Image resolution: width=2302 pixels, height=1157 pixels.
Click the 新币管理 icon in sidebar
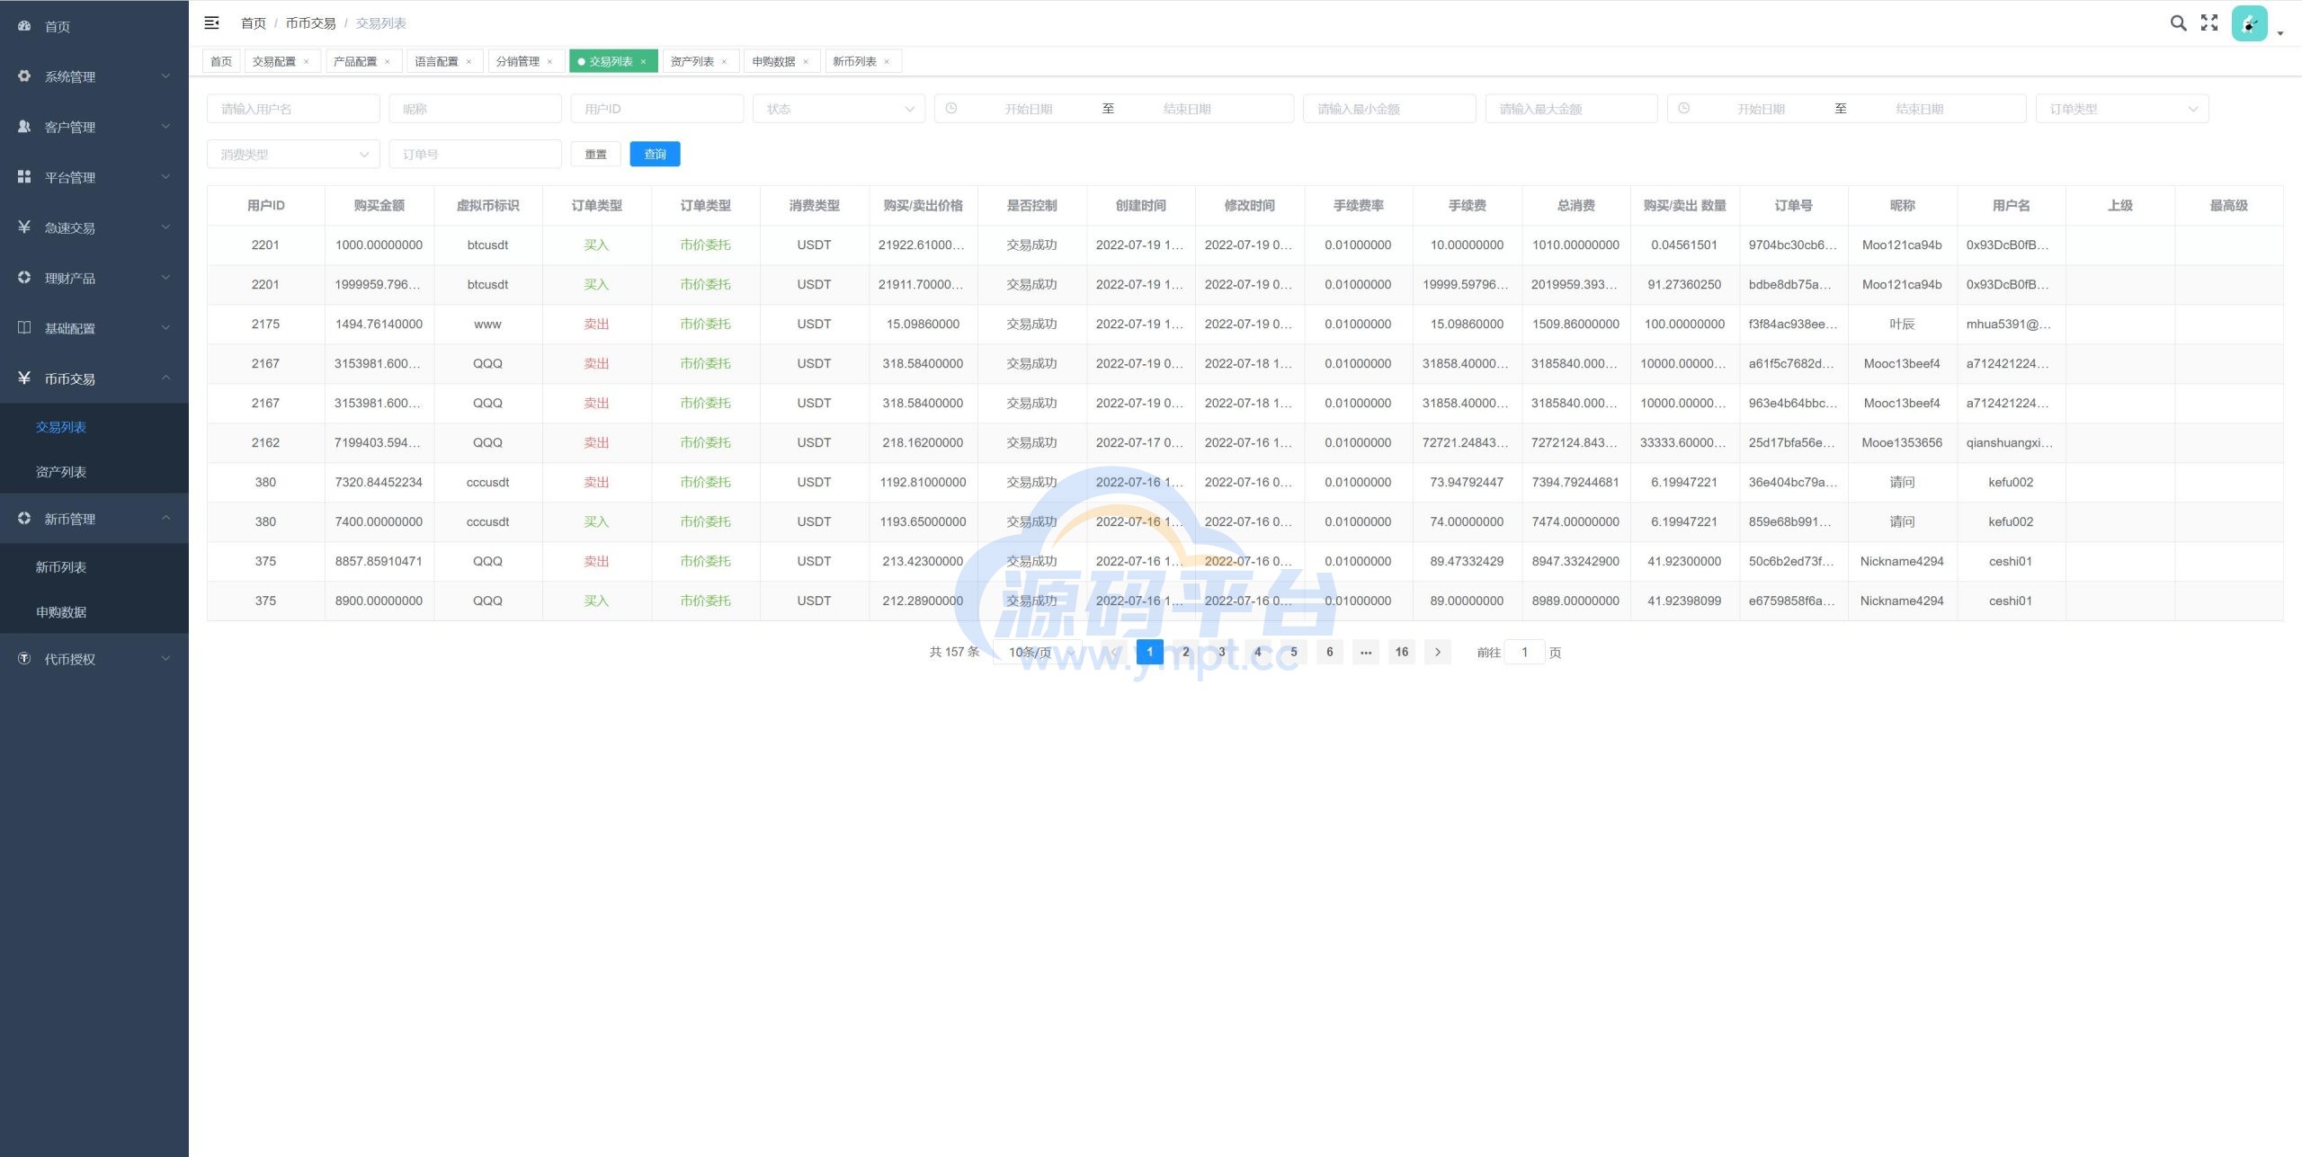(x=24, y=519)
